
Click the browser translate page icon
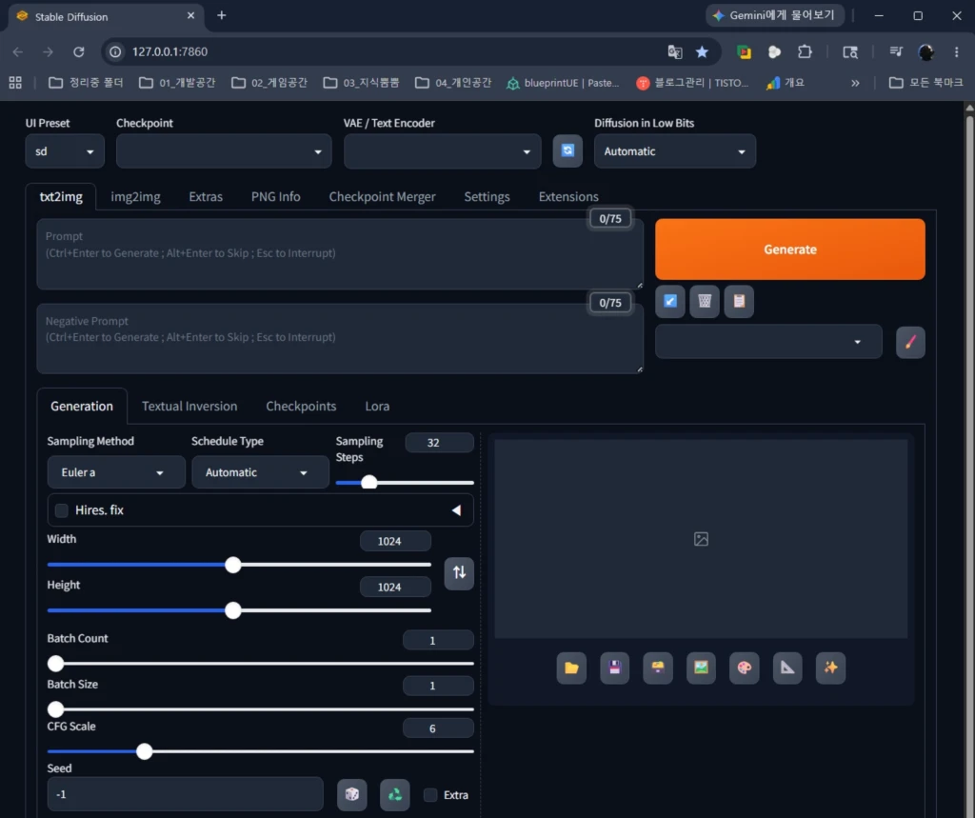[x=675, y=51]
